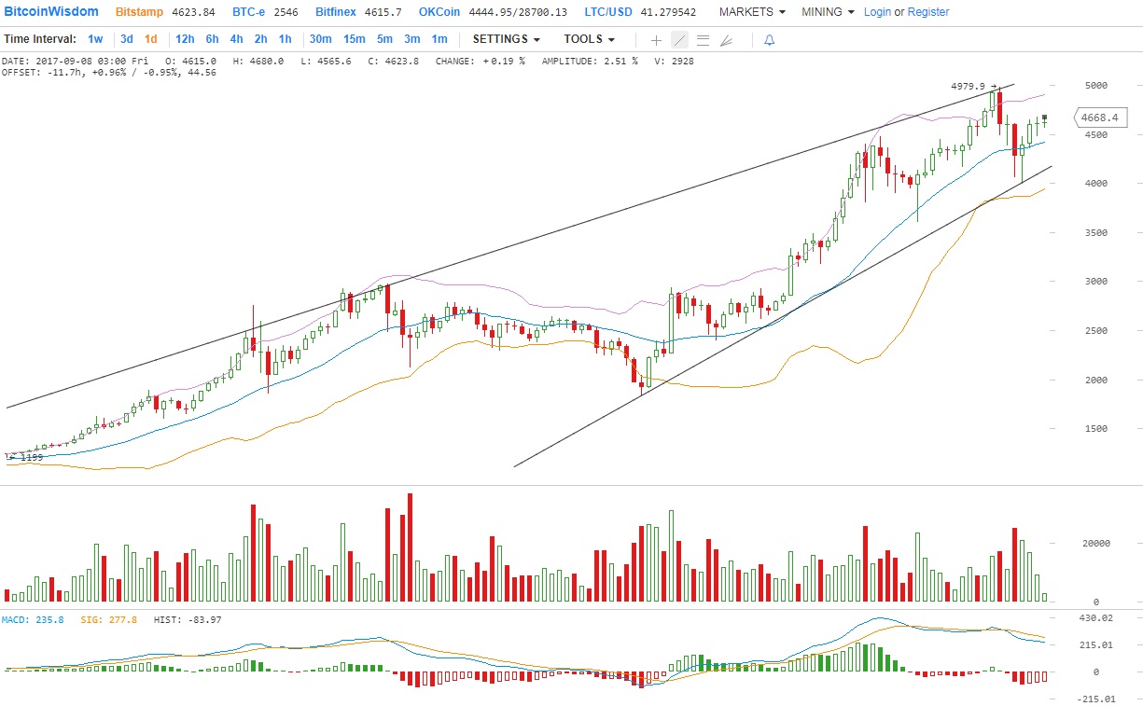Select the fan lines drawing tool
Image resolution: width=1143 pixels, height=720 pixels.
click(726, 40)
